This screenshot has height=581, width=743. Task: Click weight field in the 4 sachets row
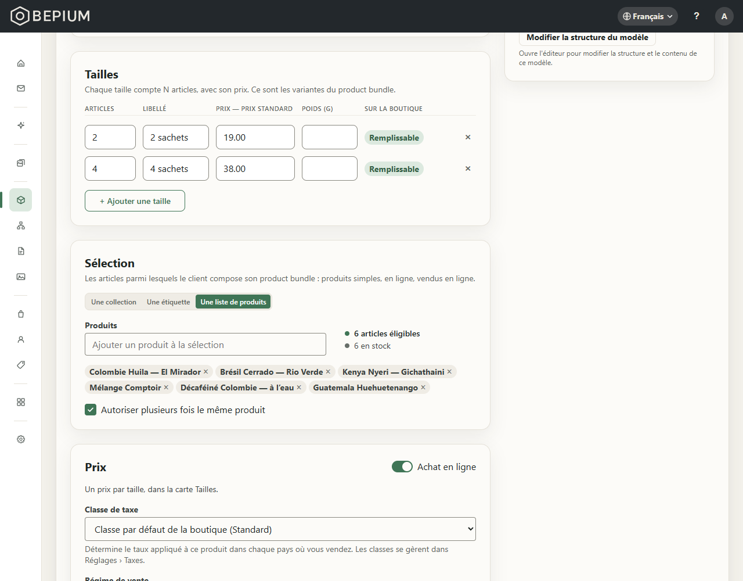tap(330, 168)
